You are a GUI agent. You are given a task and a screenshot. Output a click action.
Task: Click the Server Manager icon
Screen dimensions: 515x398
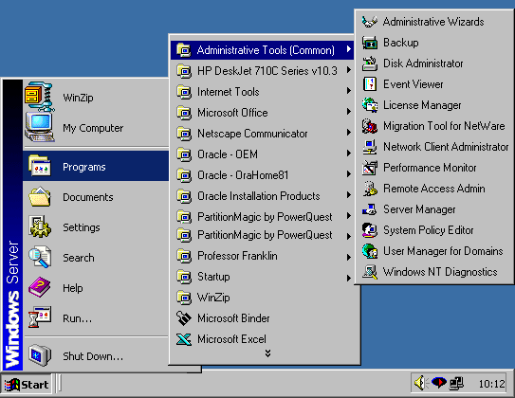coord(370,209)
